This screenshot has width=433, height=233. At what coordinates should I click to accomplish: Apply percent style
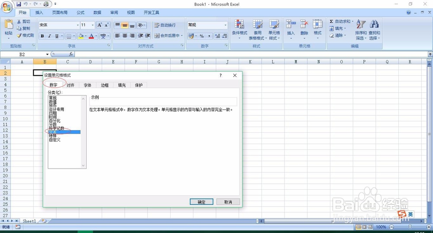pyautogui.click(x=202, y=36)
